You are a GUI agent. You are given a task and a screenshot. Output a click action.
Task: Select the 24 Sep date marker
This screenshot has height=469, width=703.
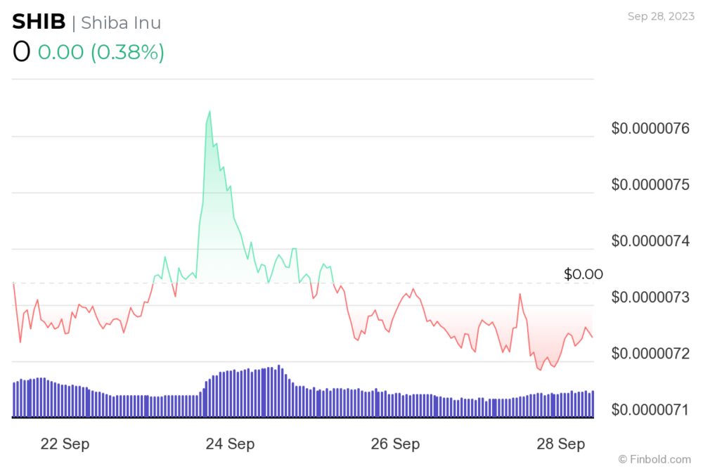230,444
